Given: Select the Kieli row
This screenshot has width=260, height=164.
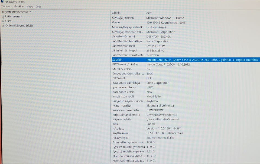Looking at the screenshot, I should 115,124.
